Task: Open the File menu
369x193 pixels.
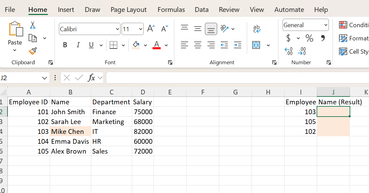Action: [10, 10]
